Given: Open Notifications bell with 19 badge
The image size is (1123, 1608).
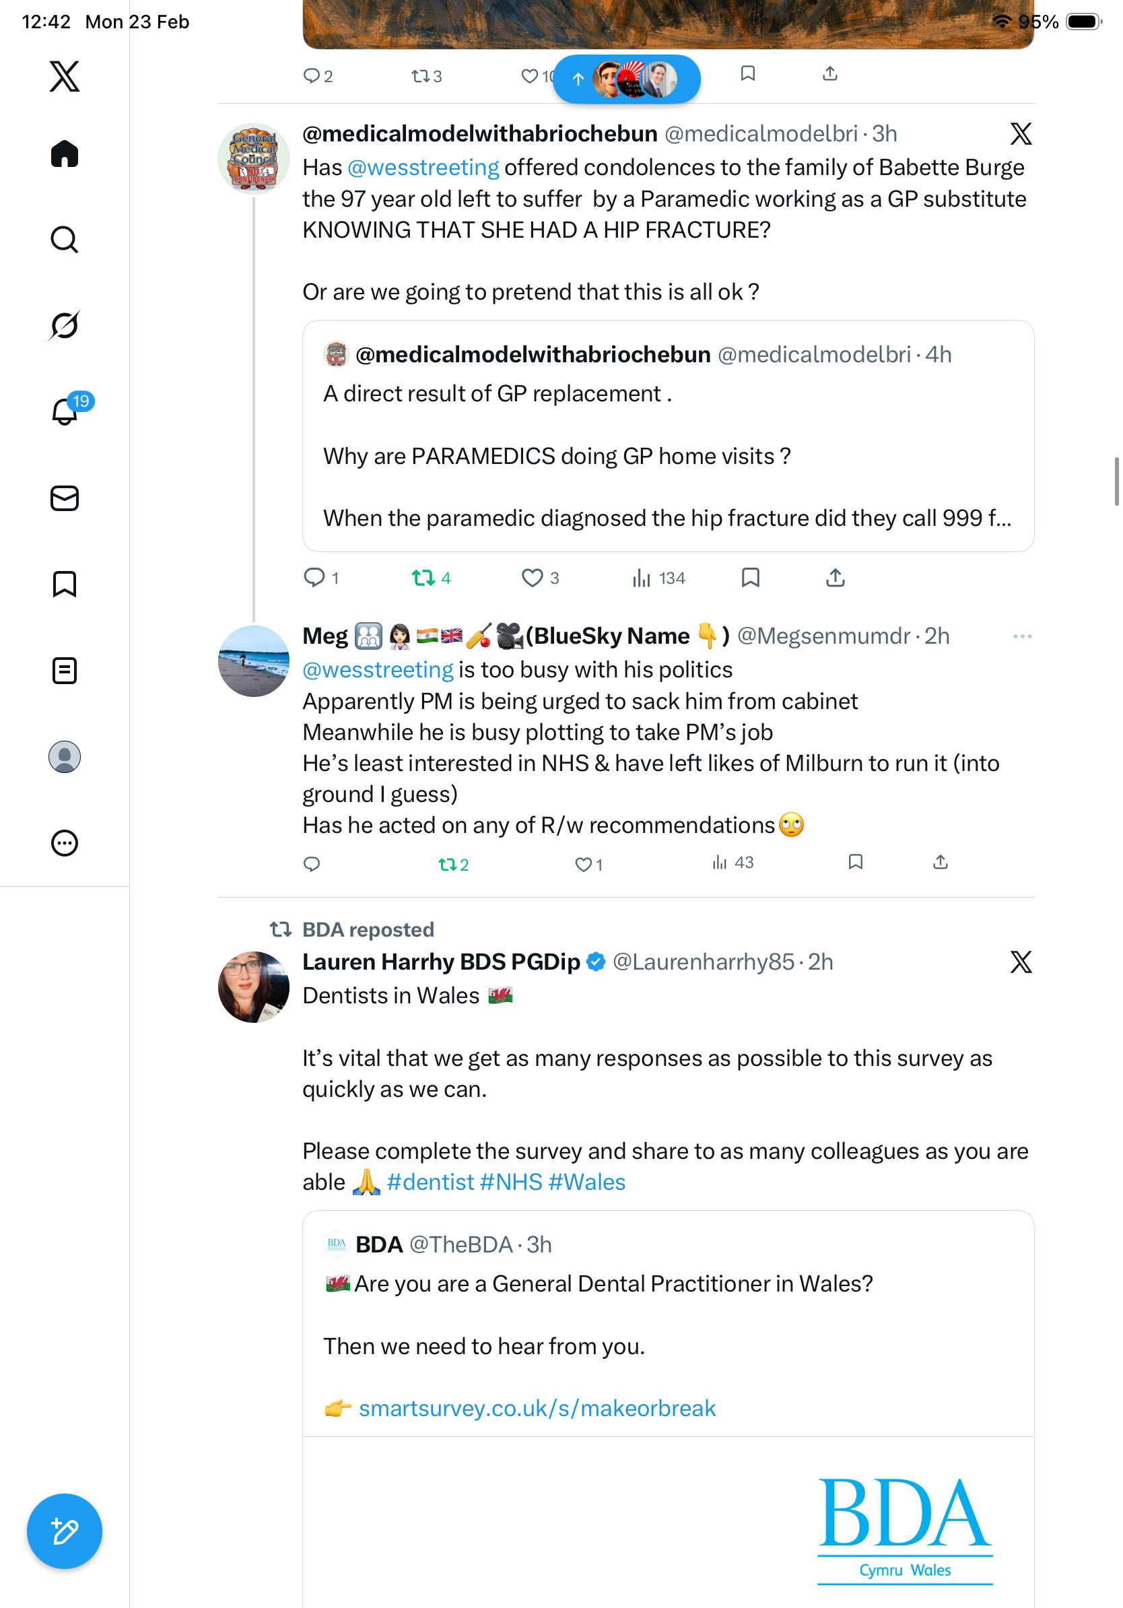Looking at the screenshot, I should point(65,412).
